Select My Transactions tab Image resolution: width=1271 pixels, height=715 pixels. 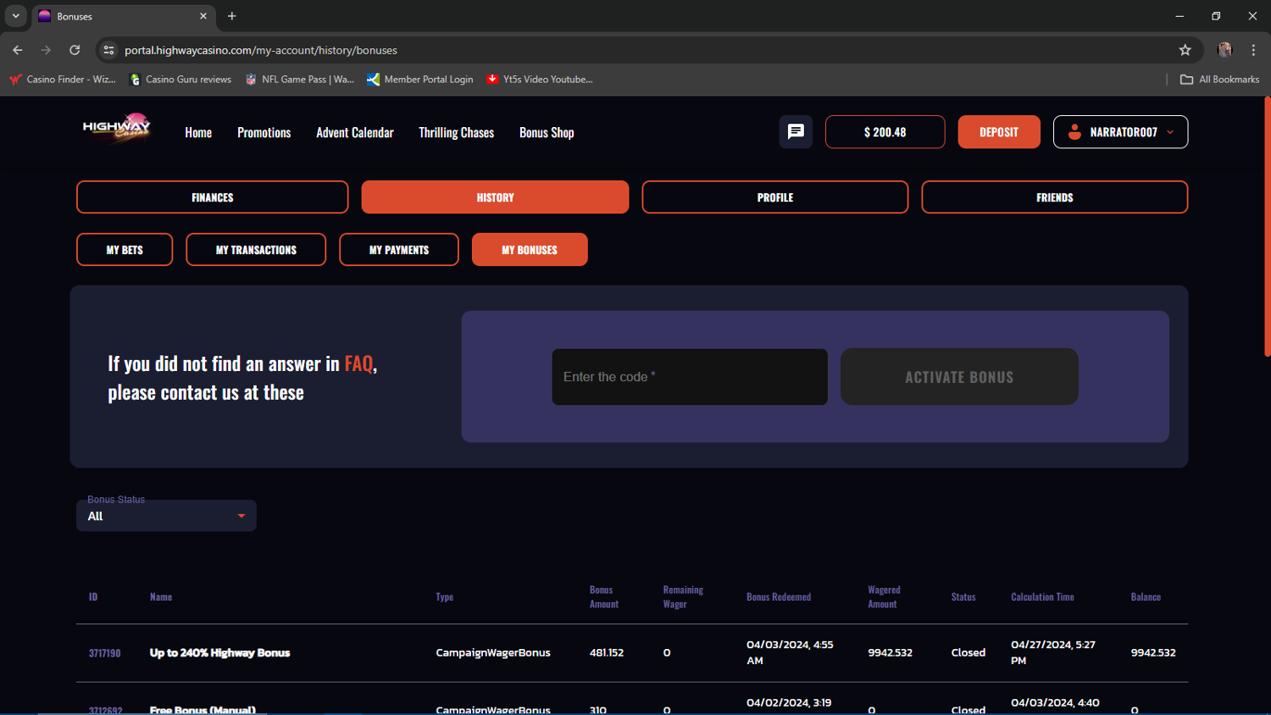point(256,250)
